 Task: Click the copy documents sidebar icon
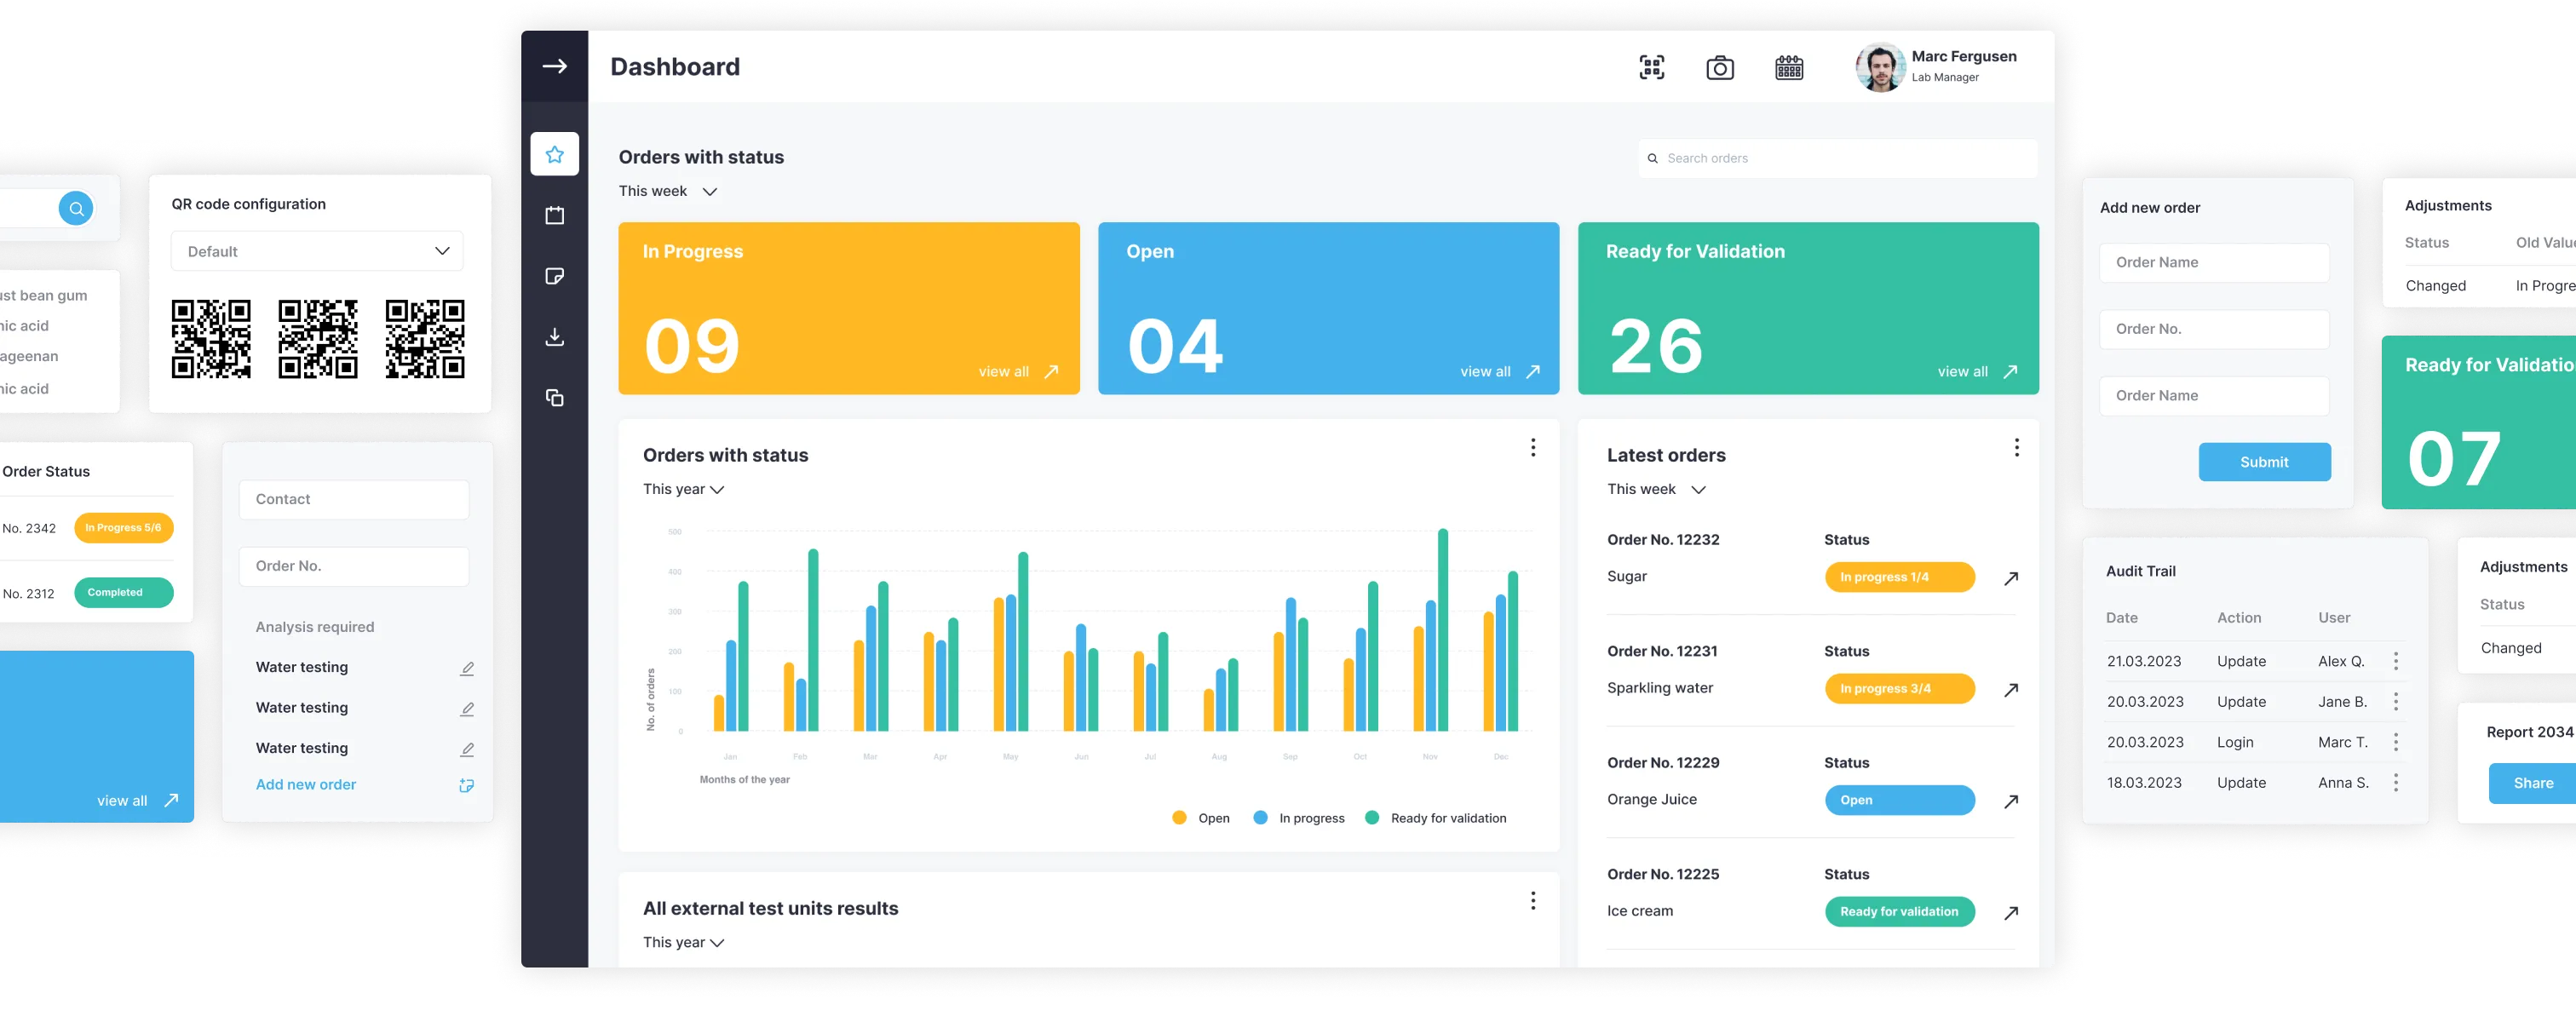[x=555, y=398]
